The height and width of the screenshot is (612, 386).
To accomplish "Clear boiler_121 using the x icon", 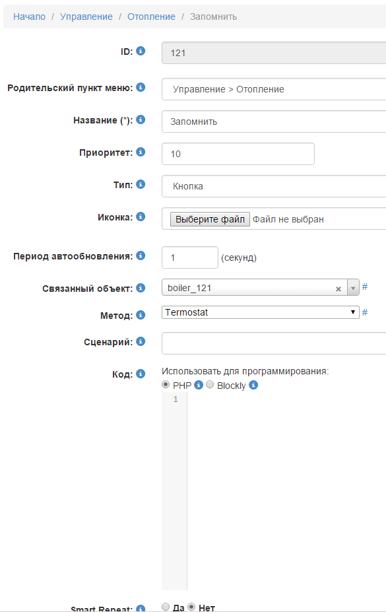I will click(338, 288).
